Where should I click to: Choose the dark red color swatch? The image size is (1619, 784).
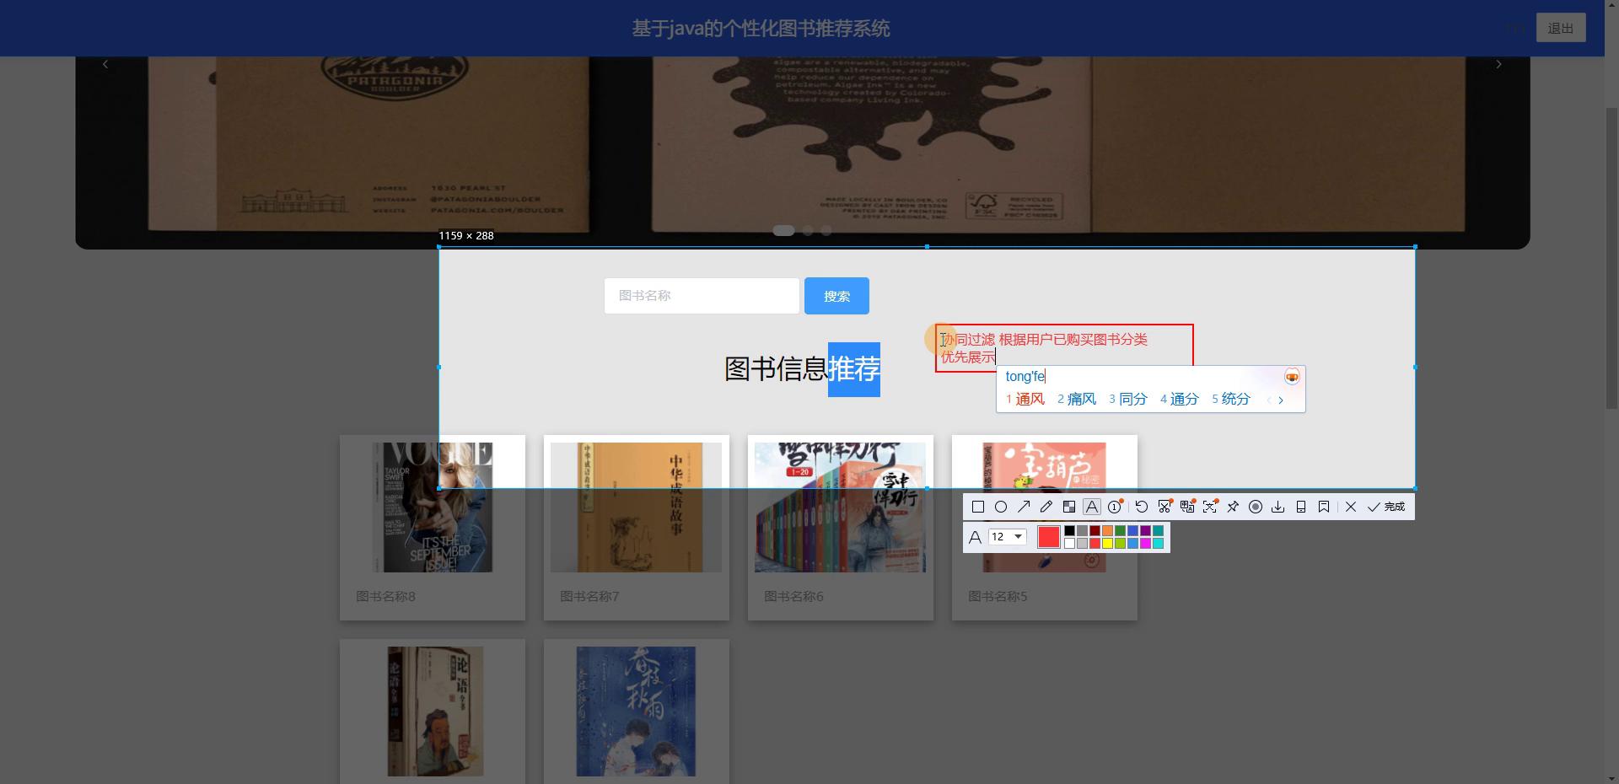[x=1095, y=530]
